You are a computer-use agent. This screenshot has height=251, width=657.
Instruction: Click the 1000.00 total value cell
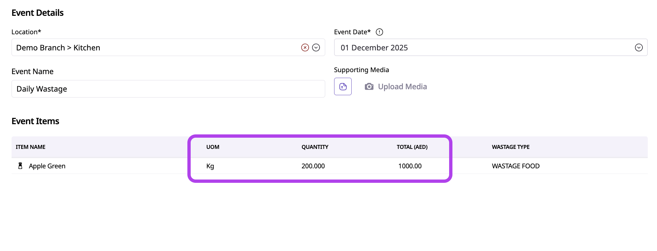pyautogui.click(x=409, y=166)
